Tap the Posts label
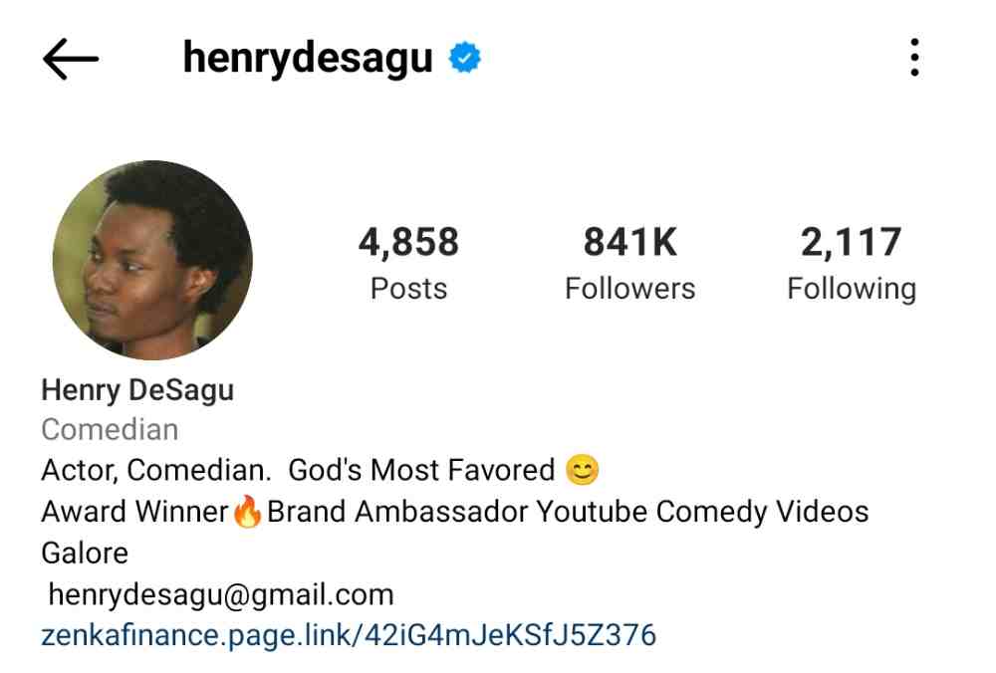The height and width of the screenshot is (673, 996). [x=408, y=289]
